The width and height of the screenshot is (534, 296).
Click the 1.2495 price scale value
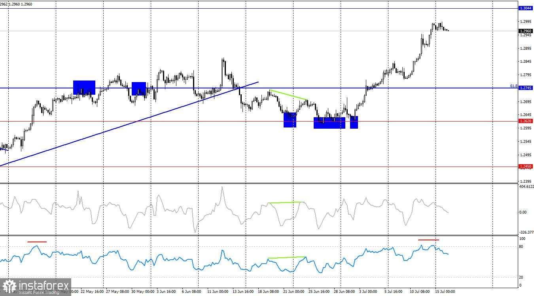pos(526,155)
